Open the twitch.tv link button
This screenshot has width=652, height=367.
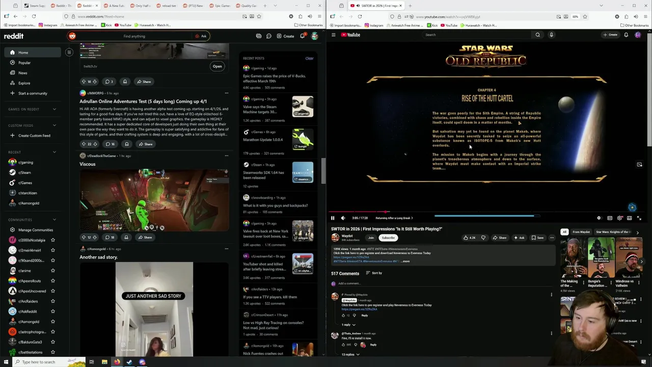[217, 66]
